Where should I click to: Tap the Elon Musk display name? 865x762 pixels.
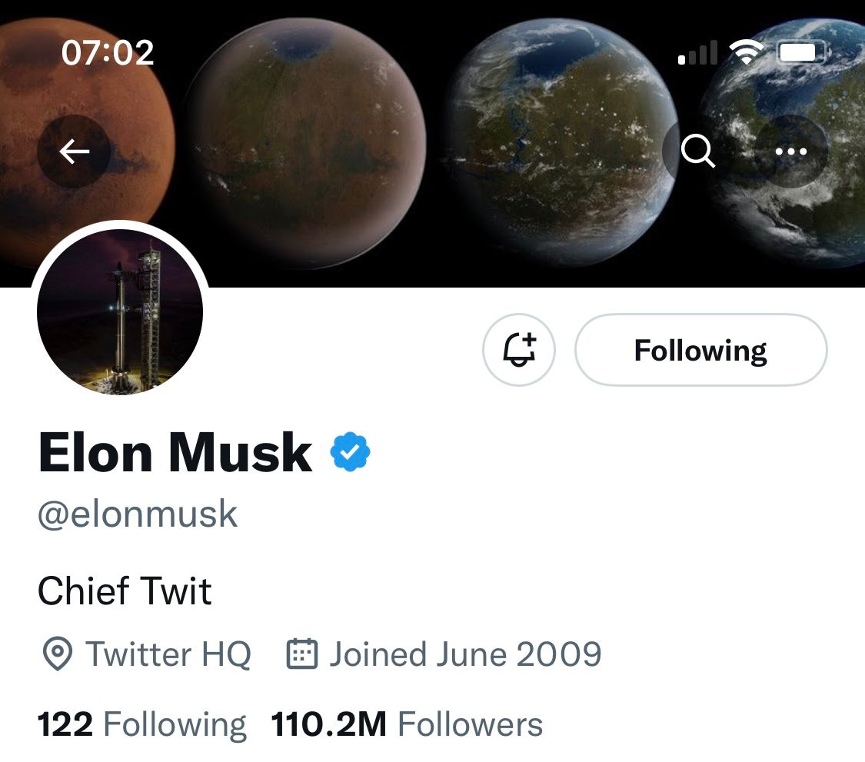tap(175, 453)
